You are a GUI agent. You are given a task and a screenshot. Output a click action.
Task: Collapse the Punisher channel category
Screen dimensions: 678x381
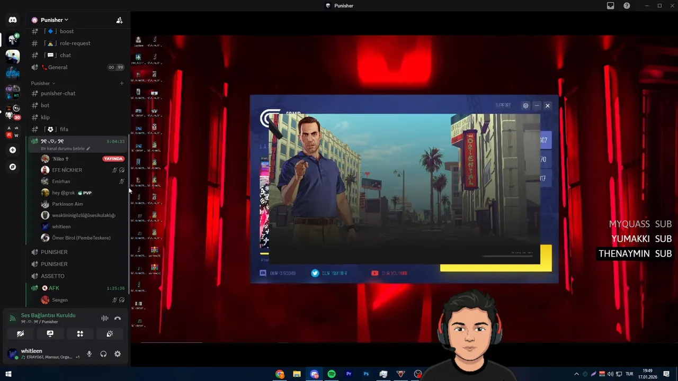[x=43, y=83]
